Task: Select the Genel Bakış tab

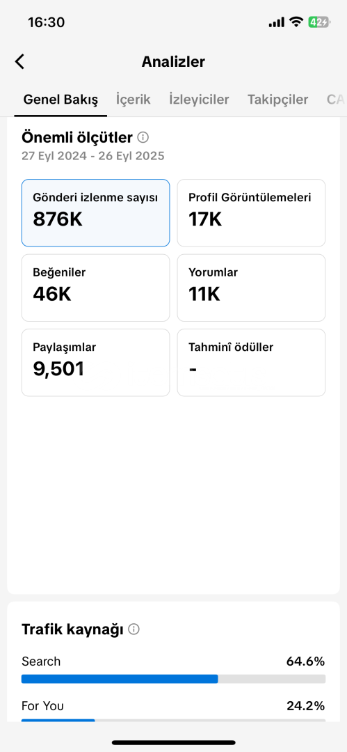Action: pos(61,100)
